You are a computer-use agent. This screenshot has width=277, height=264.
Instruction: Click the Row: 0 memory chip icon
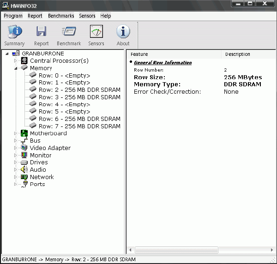[33, 75]
